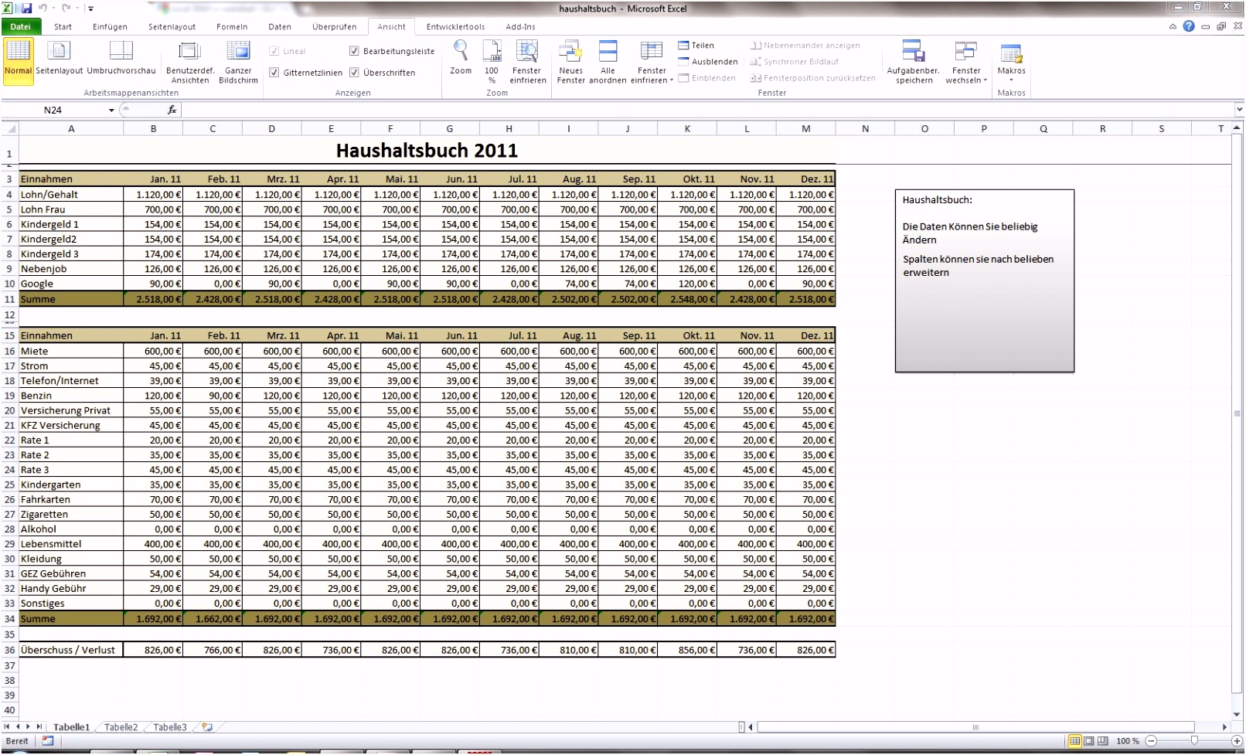The width and height of the screenshot is (1246, 755).
Task: Select cell Überschuss / Verlust
Action: [70, 650]
